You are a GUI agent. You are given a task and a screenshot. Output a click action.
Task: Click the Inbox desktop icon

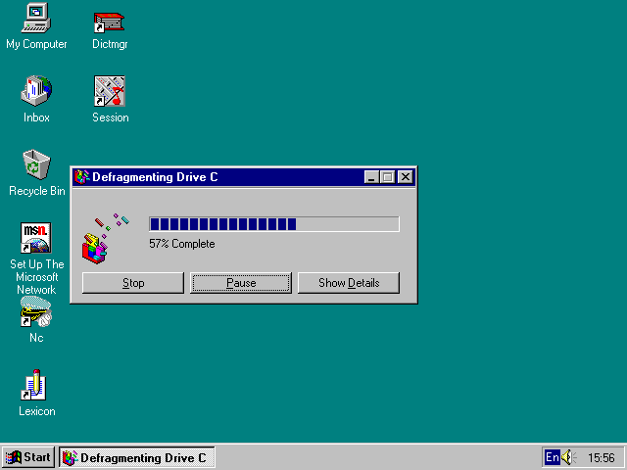(36, 92)
